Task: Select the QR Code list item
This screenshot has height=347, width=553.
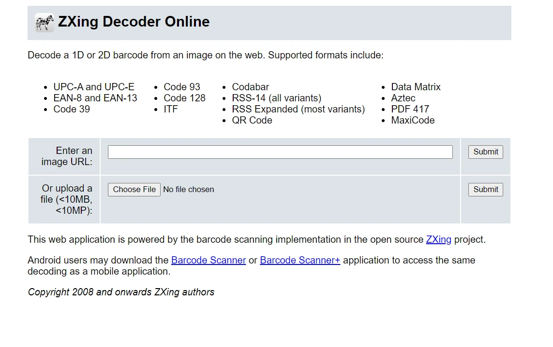Action: tap(252, 120)
